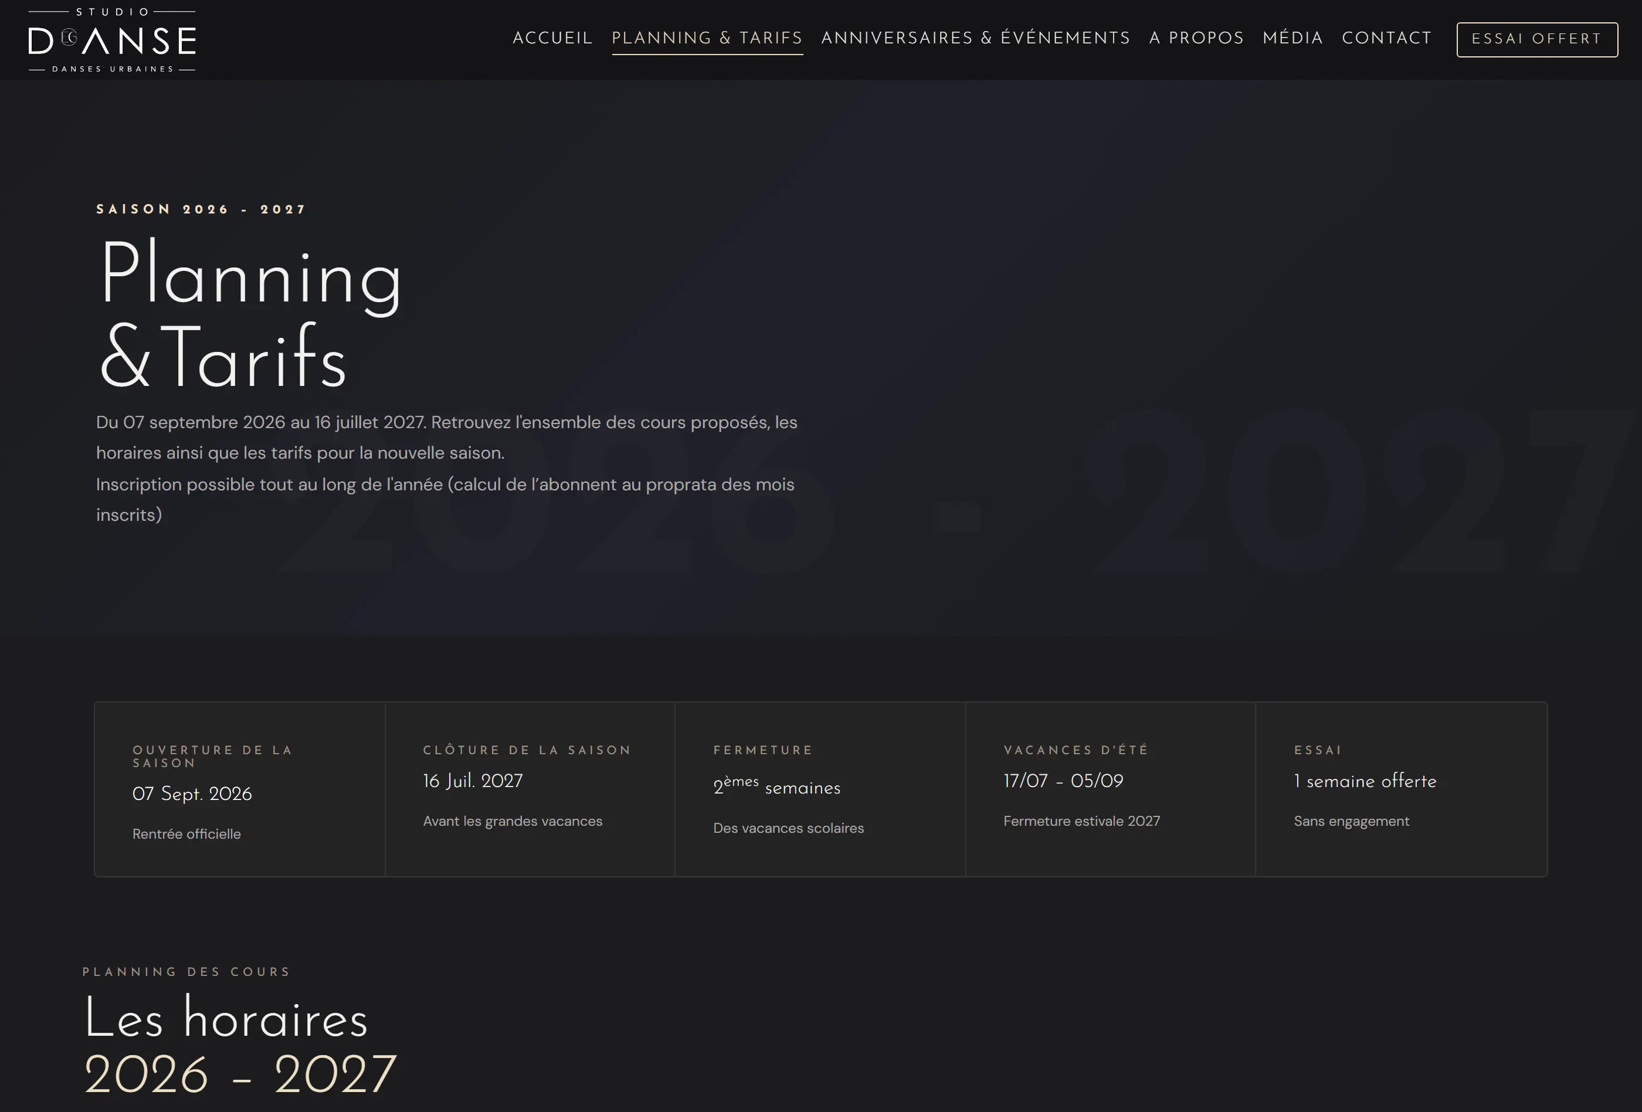Click the paragraph starting 'Du 07 septembre 2026'

(x=446, y=438)
